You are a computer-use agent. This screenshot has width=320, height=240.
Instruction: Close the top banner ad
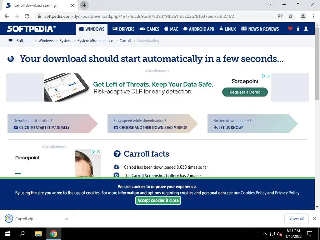[x=268, y=76]
